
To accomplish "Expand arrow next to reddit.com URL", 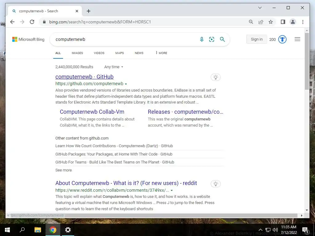I will tap(172, 191).
